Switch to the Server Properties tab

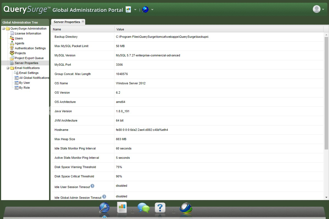click(x=67, y=22)
